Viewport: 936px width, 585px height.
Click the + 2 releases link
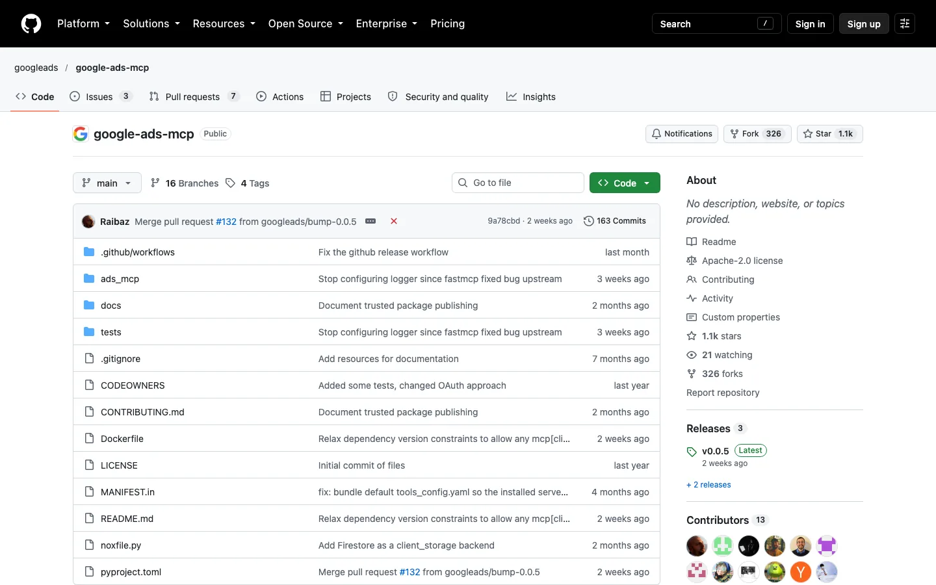pyautogui.click(x=708, y=485)
